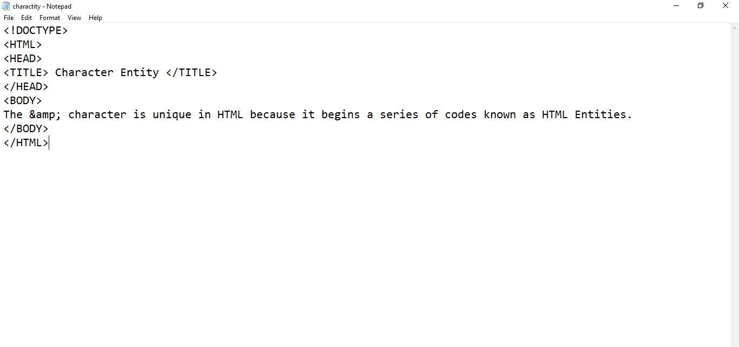Click the vertical scrollbar track

[x=735, y=185]
